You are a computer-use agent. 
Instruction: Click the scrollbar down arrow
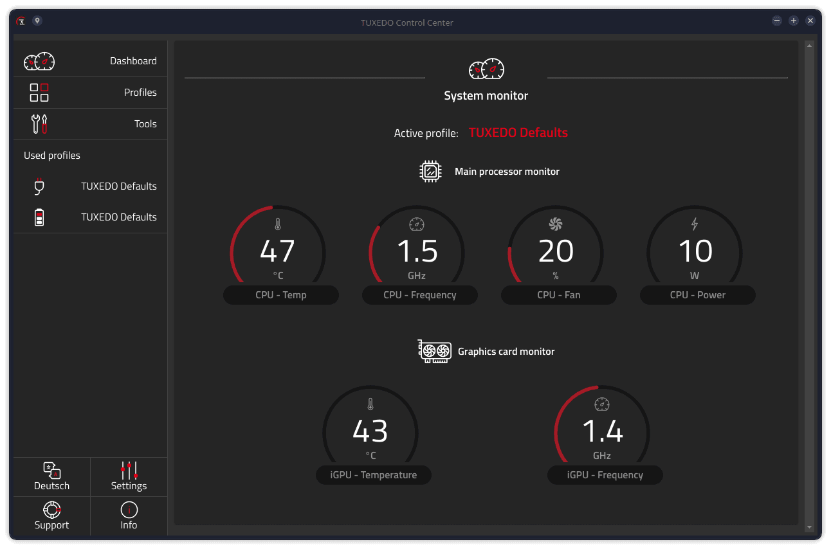(809, 527)
